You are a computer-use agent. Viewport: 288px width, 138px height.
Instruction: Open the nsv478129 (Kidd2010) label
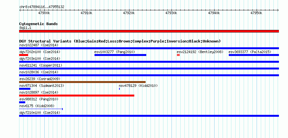point(138,86)
